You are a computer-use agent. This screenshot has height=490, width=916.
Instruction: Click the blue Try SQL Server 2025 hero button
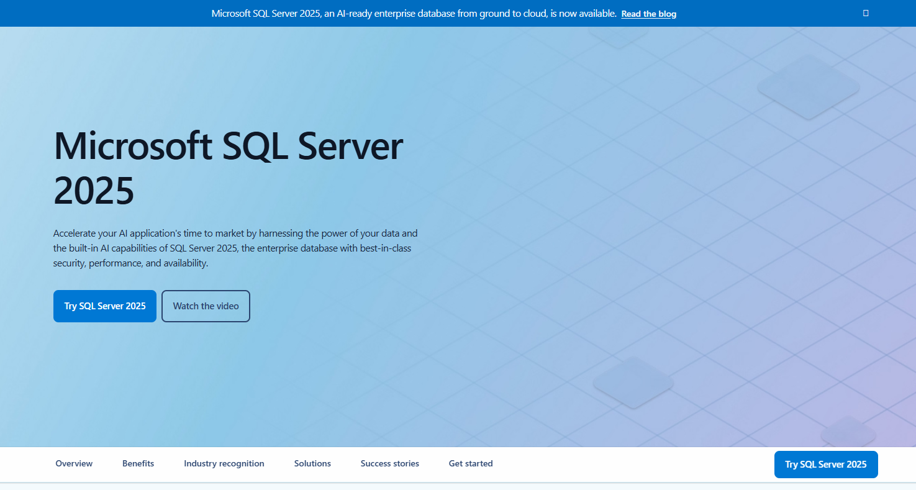[x=105, y=306]
